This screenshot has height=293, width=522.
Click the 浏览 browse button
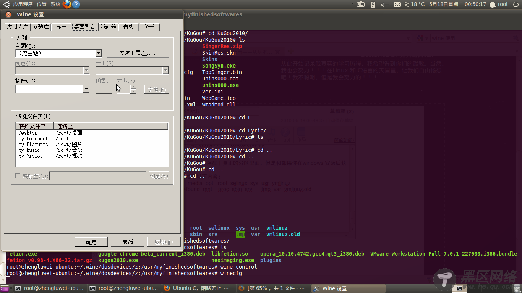click(x=159, y=176)
